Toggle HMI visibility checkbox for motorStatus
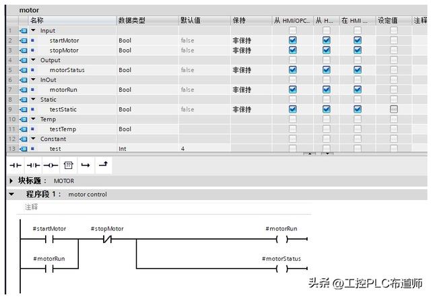431x297 pixels. coord(358,70)
